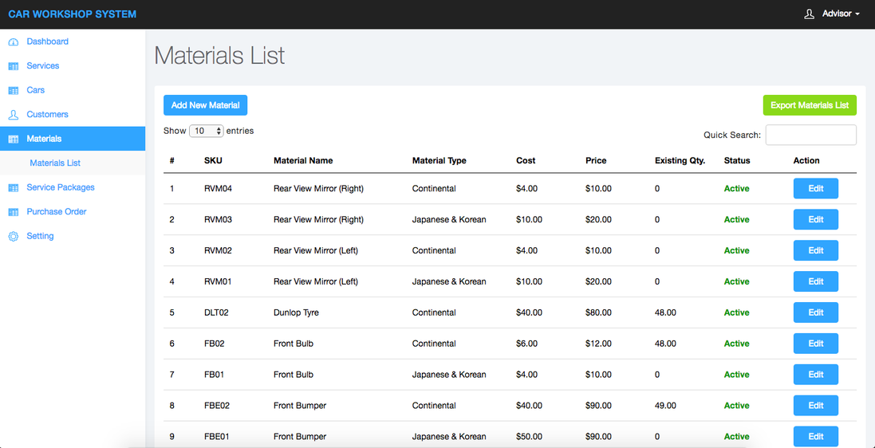Click the Services table icon

pyautogui.click(x=13, y=66)
